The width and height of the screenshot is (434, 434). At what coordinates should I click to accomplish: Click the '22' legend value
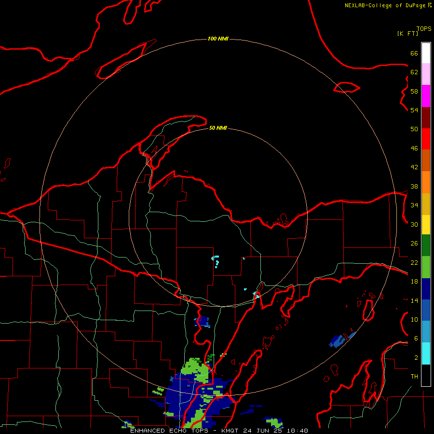(x=414, y=263)
